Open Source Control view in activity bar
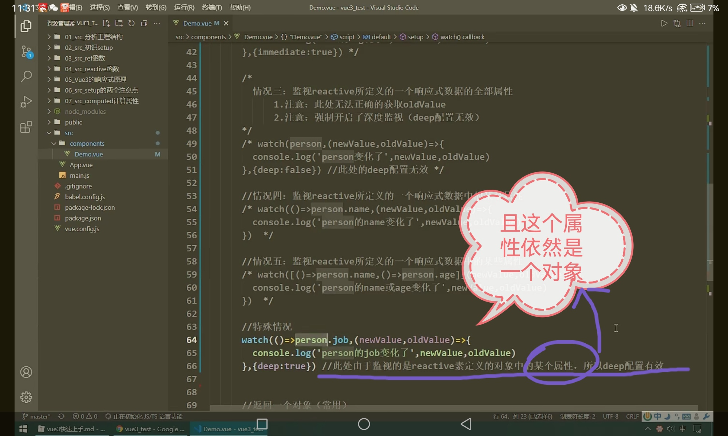Viewport: 728px width, 436px height. pos(26,52)
